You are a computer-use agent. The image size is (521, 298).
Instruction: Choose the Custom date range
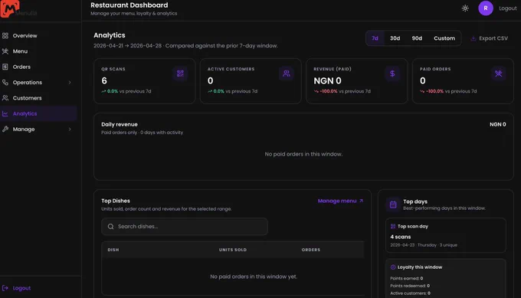click(x=444, y=38)
